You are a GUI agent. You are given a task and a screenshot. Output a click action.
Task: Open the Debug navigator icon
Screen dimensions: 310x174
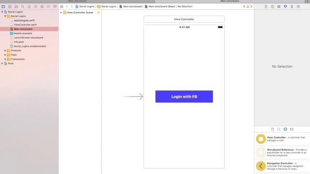pyautogui.click(x=42, y=6)
